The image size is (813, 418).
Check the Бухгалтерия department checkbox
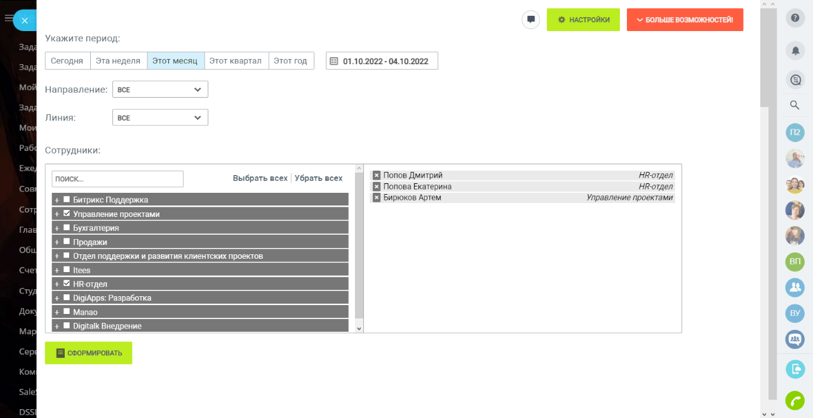(x=67, y=228)
